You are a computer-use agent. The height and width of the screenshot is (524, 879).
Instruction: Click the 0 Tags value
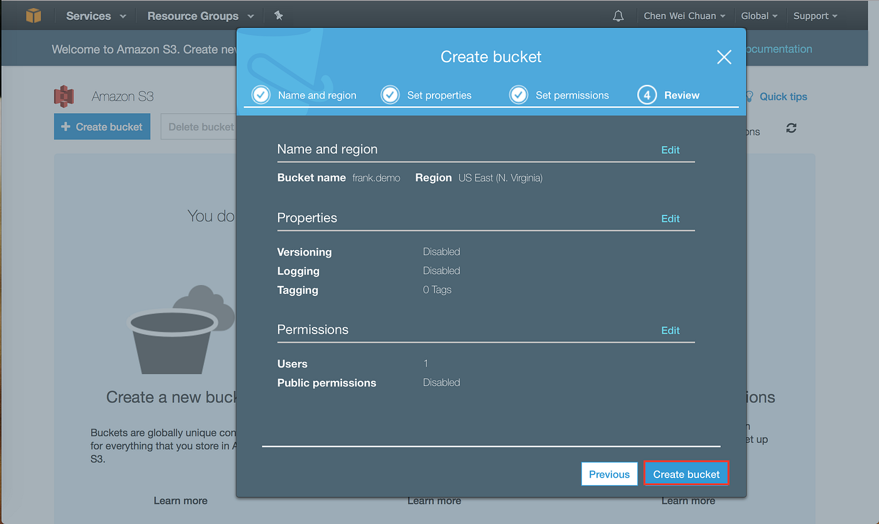(437, 290)
